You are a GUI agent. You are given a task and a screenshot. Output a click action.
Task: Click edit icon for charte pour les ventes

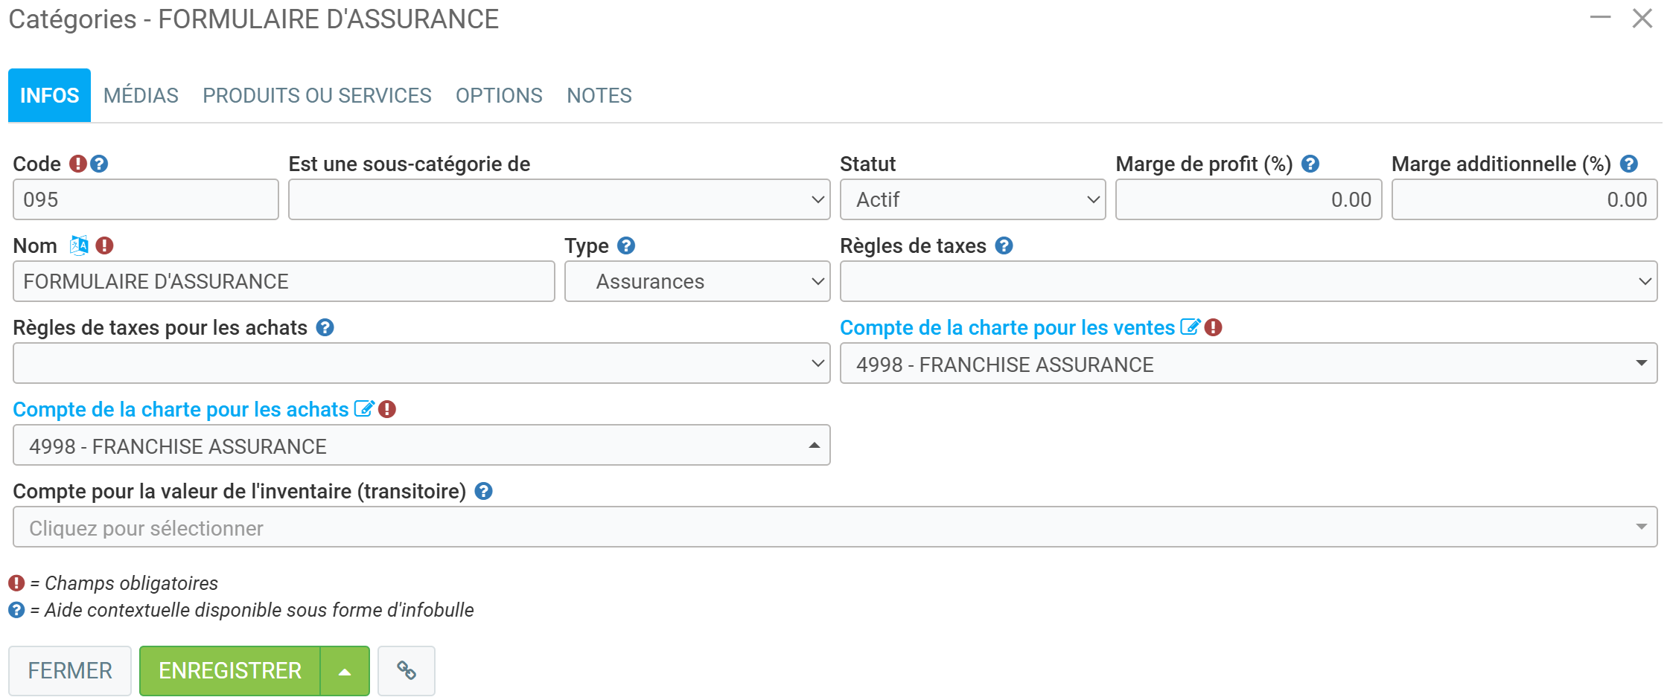(1190, 327)
